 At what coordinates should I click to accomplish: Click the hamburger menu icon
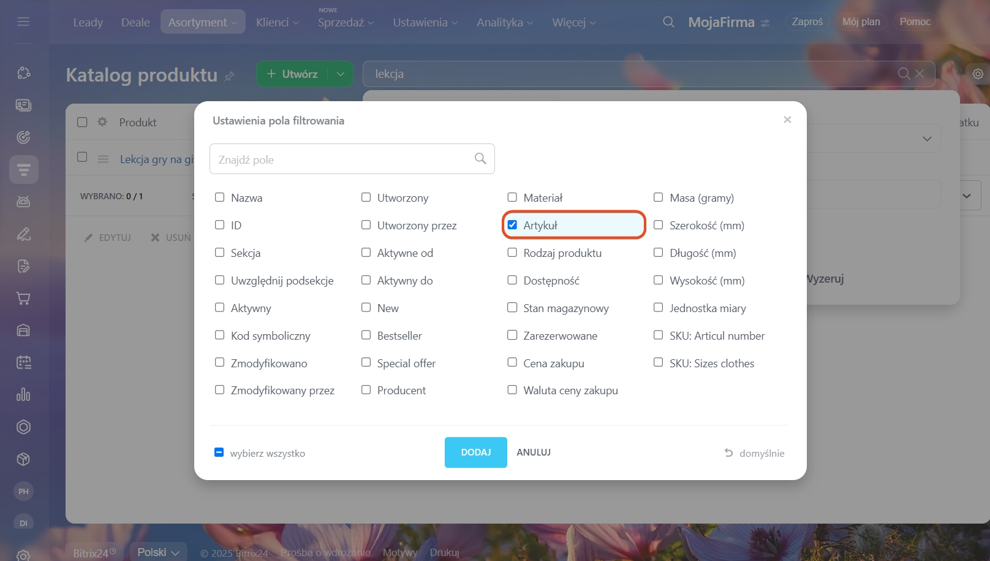click(23, 22)
